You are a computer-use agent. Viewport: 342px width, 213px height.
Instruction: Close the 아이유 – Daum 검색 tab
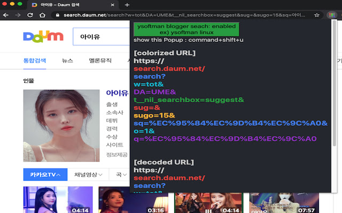pyautogui.click(x=113, y=5)
